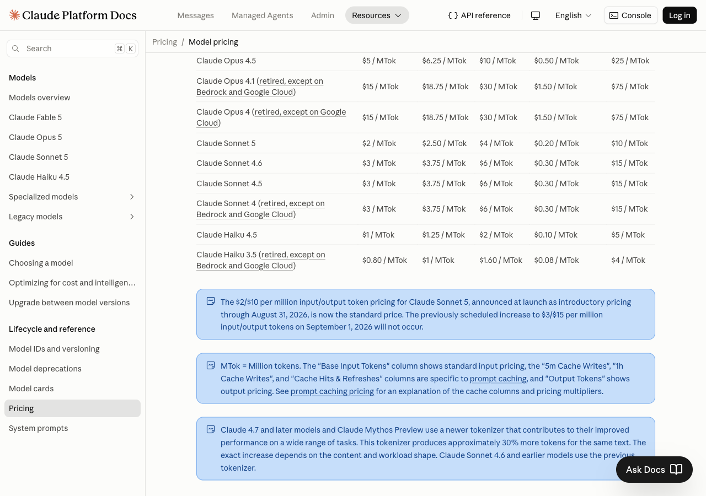This screenshot has height=496, width=706.
Task: Click the $1.60 / MTok cache write price
Action: click(x=501, y=260)
